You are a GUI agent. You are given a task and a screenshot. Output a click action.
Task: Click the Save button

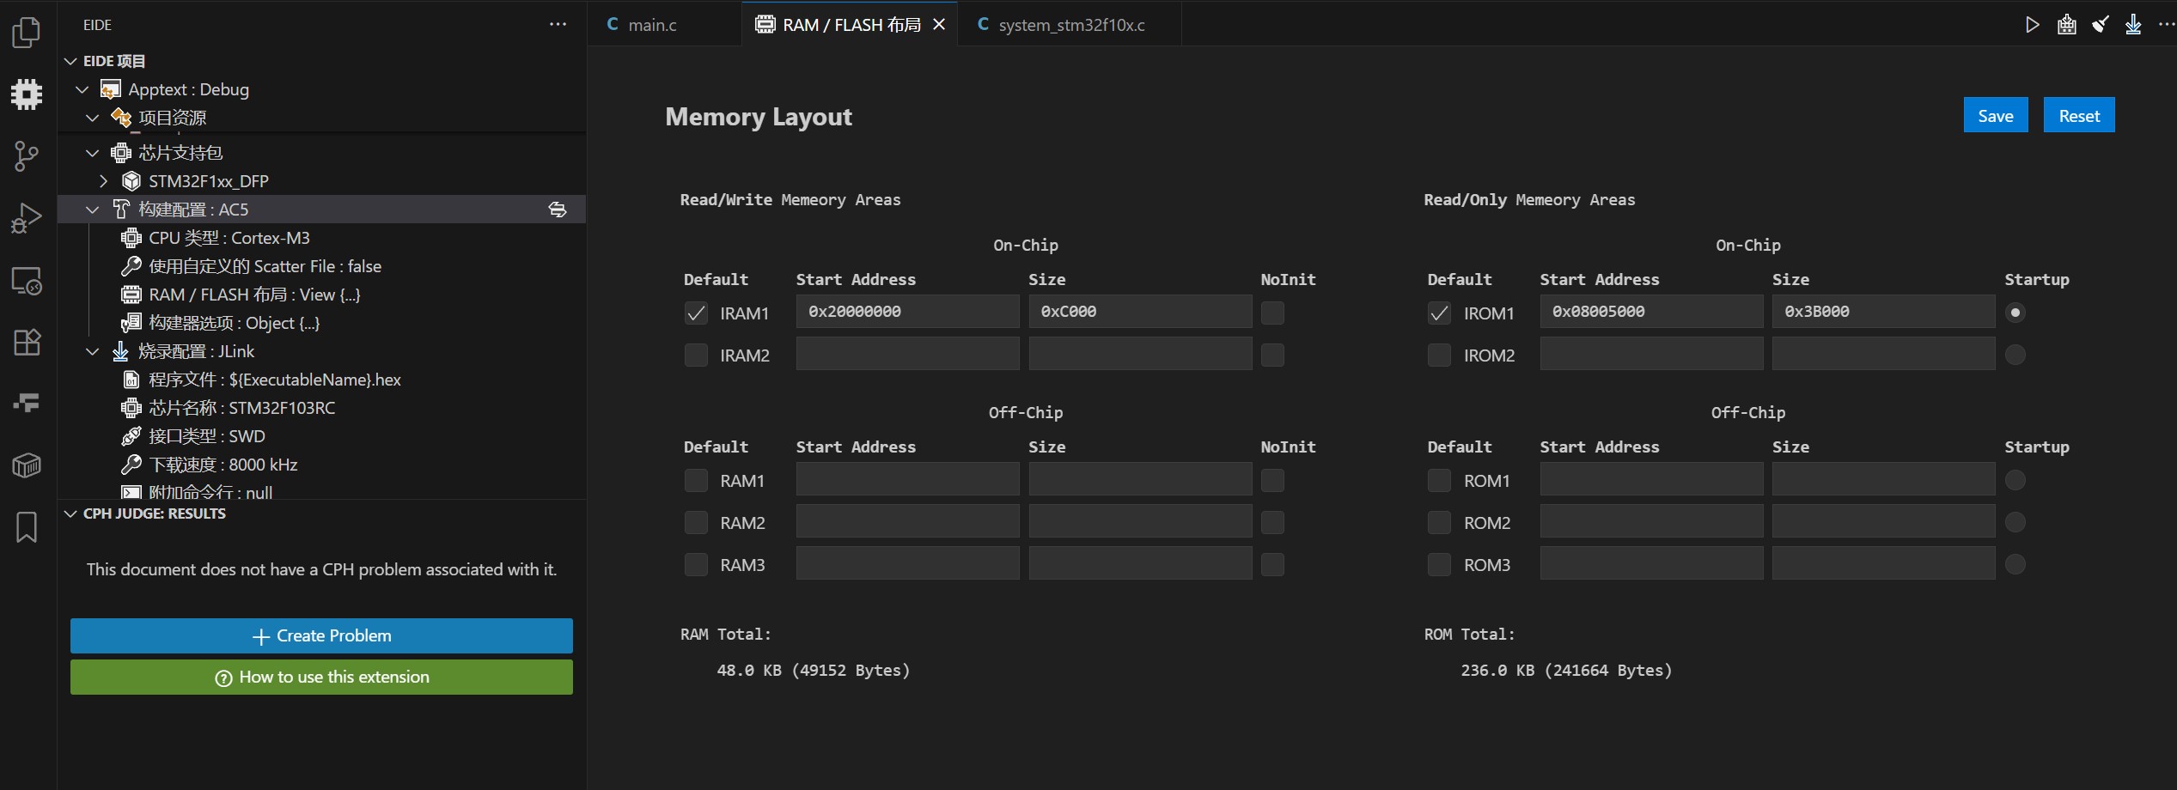[x=1995, y=116]
